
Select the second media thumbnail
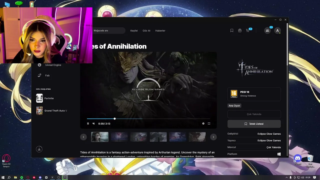tap(119, 137)
